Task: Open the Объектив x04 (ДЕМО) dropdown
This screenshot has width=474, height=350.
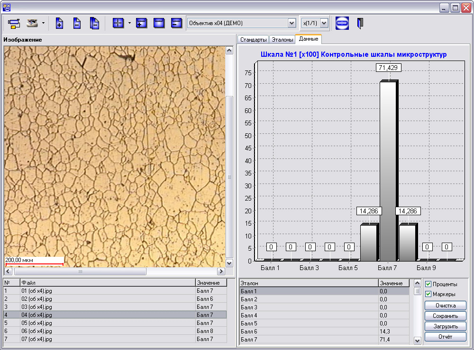Action: click(x=292, y=23)
